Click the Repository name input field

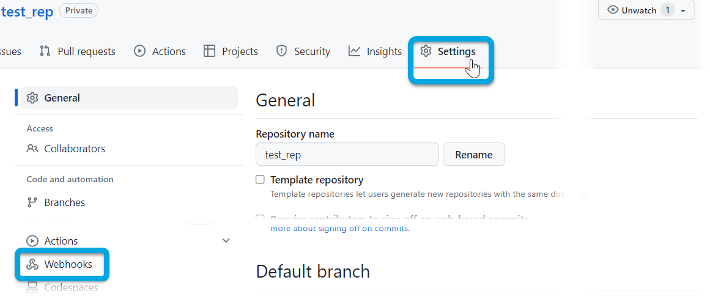pyautogui.click(x=347, y=155)
